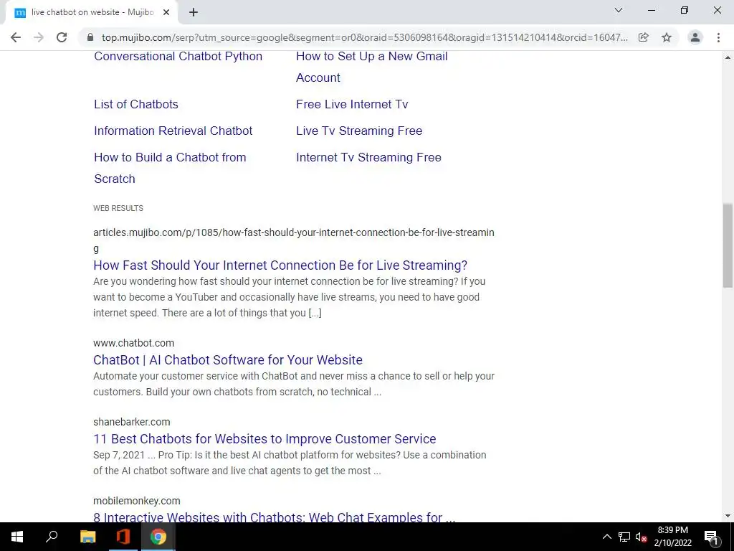The image size is (734, 551).
Task: Go back to the previous page
Action: coord(16,37)
